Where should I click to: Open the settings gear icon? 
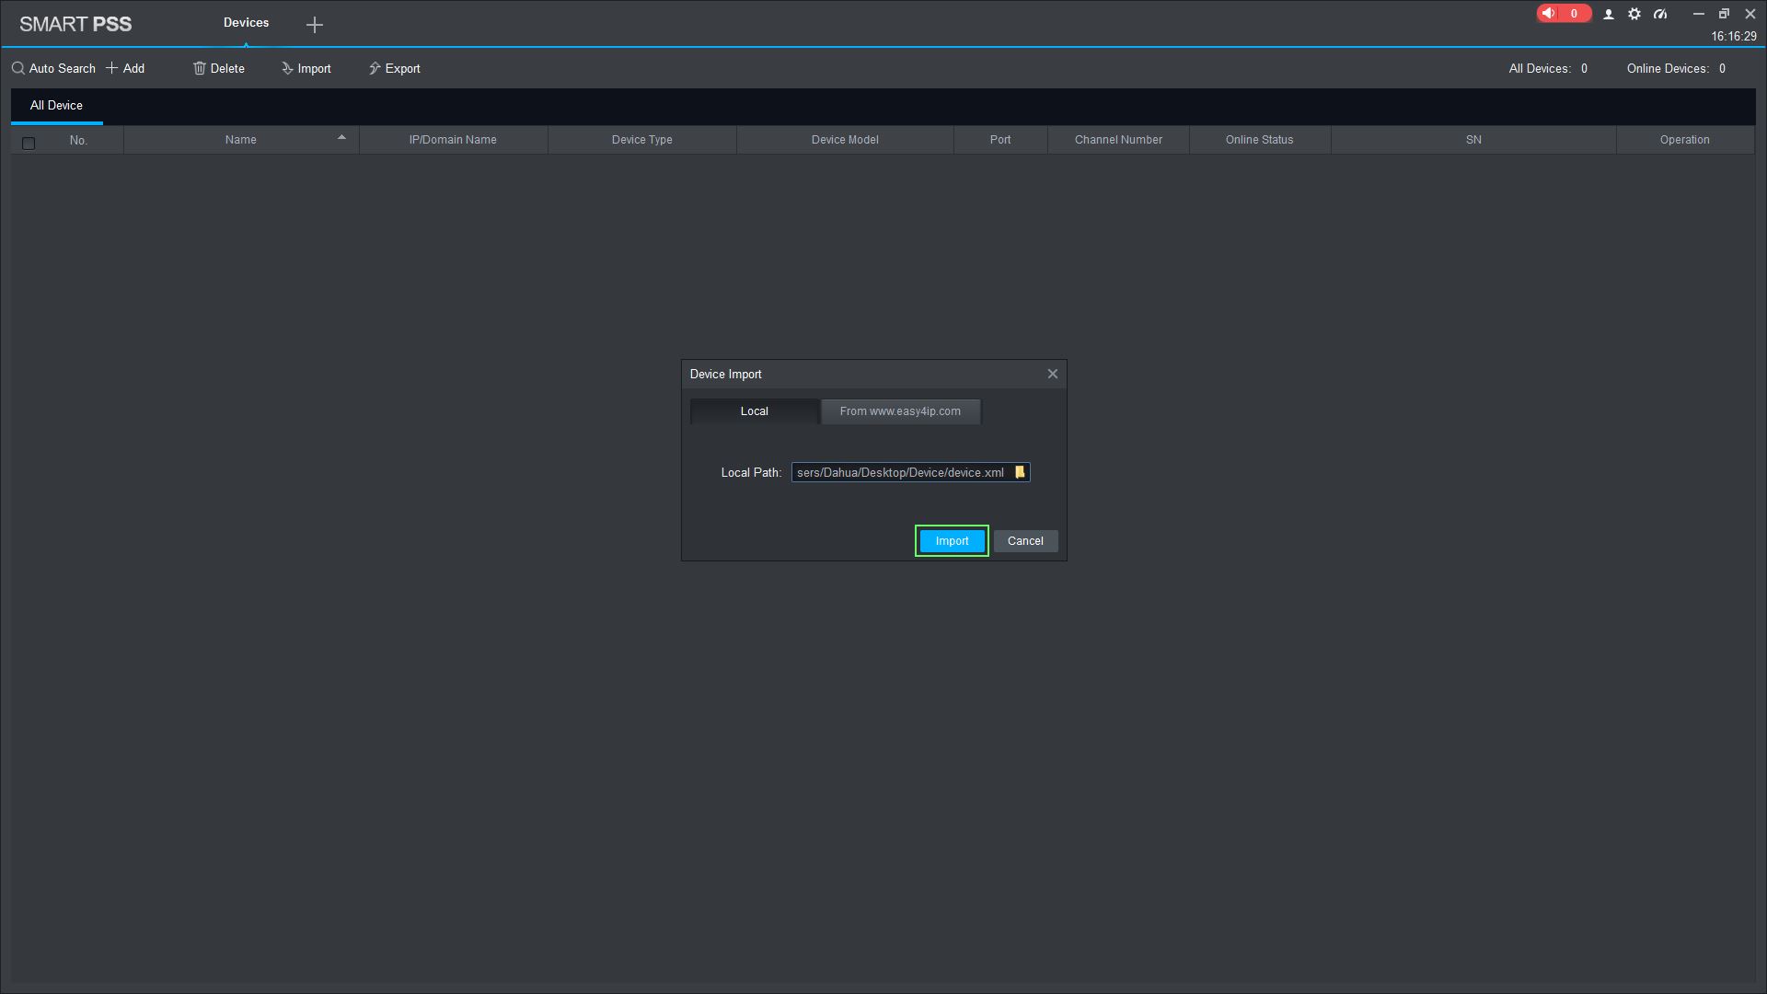(1634, 15)
